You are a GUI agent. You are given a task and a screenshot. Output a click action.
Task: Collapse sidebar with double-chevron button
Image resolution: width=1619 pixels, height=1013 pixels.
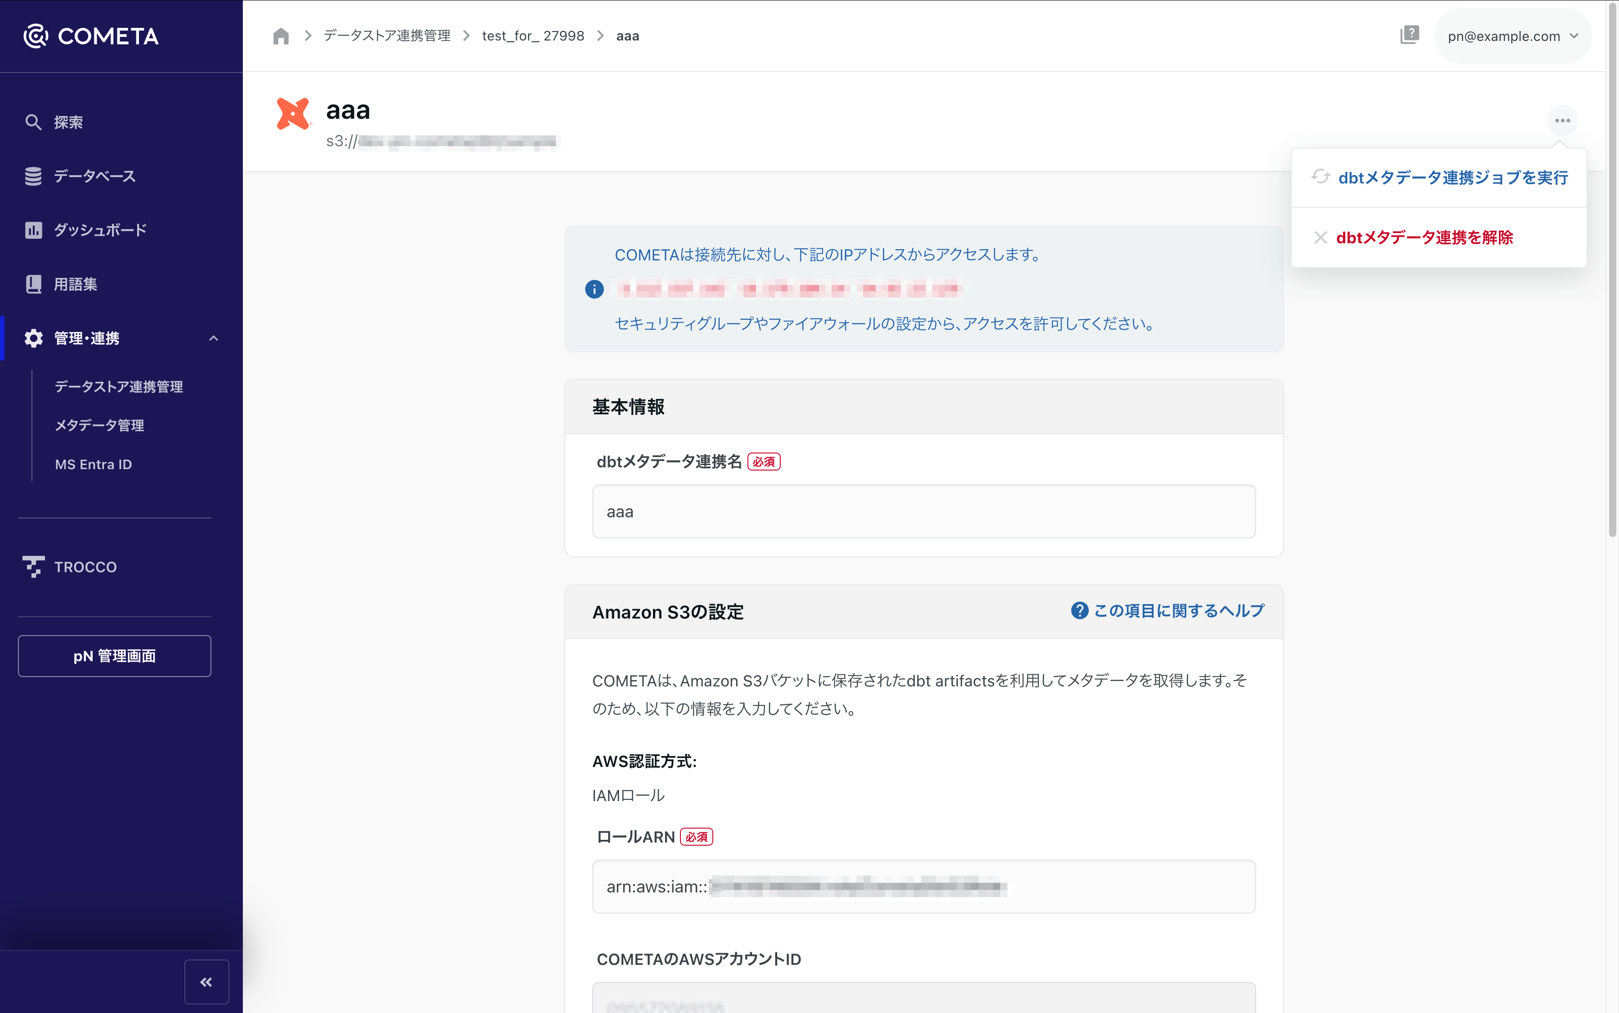[206, 982]
